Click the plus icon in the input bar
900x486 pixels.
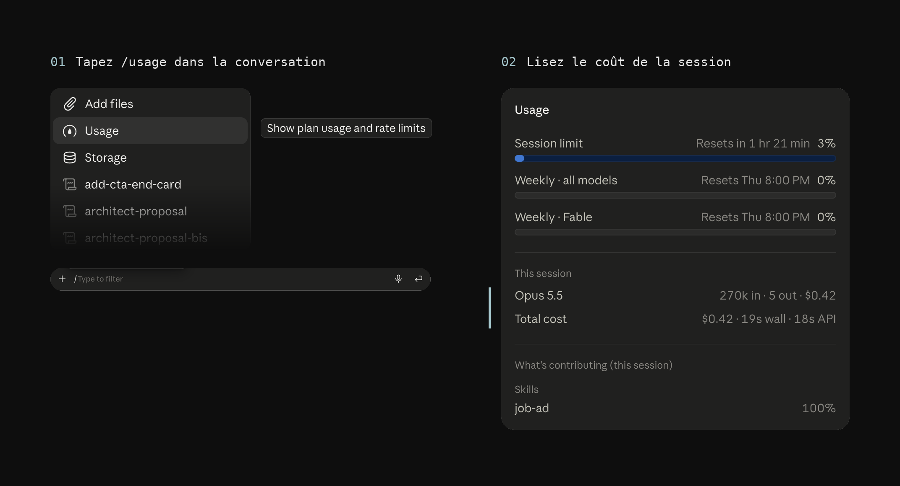(62, 279)
